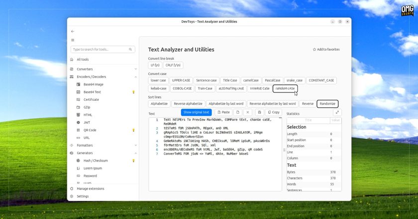418x219 pixels.
Task: Toggle the hamburger menu icon
Action: tap(73, 40)
